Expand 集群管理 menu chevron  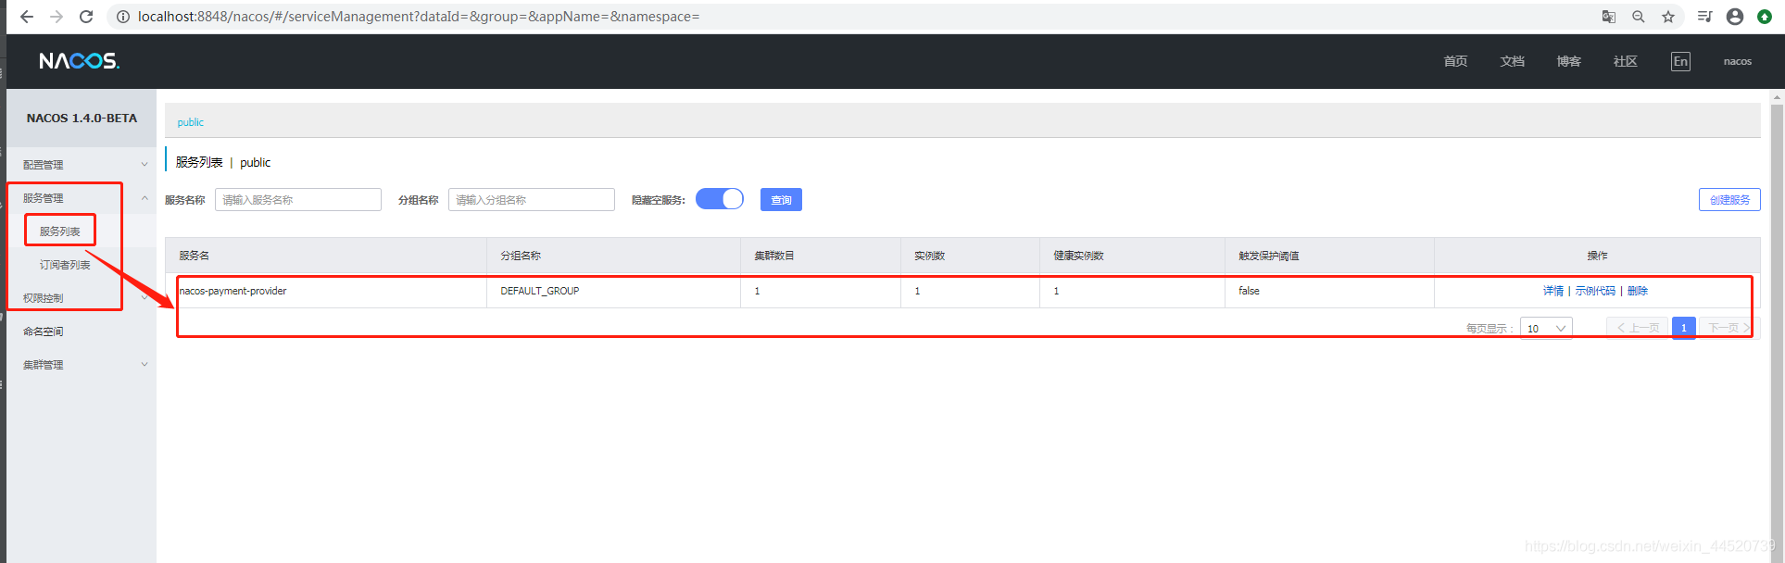tap(145, 365)
